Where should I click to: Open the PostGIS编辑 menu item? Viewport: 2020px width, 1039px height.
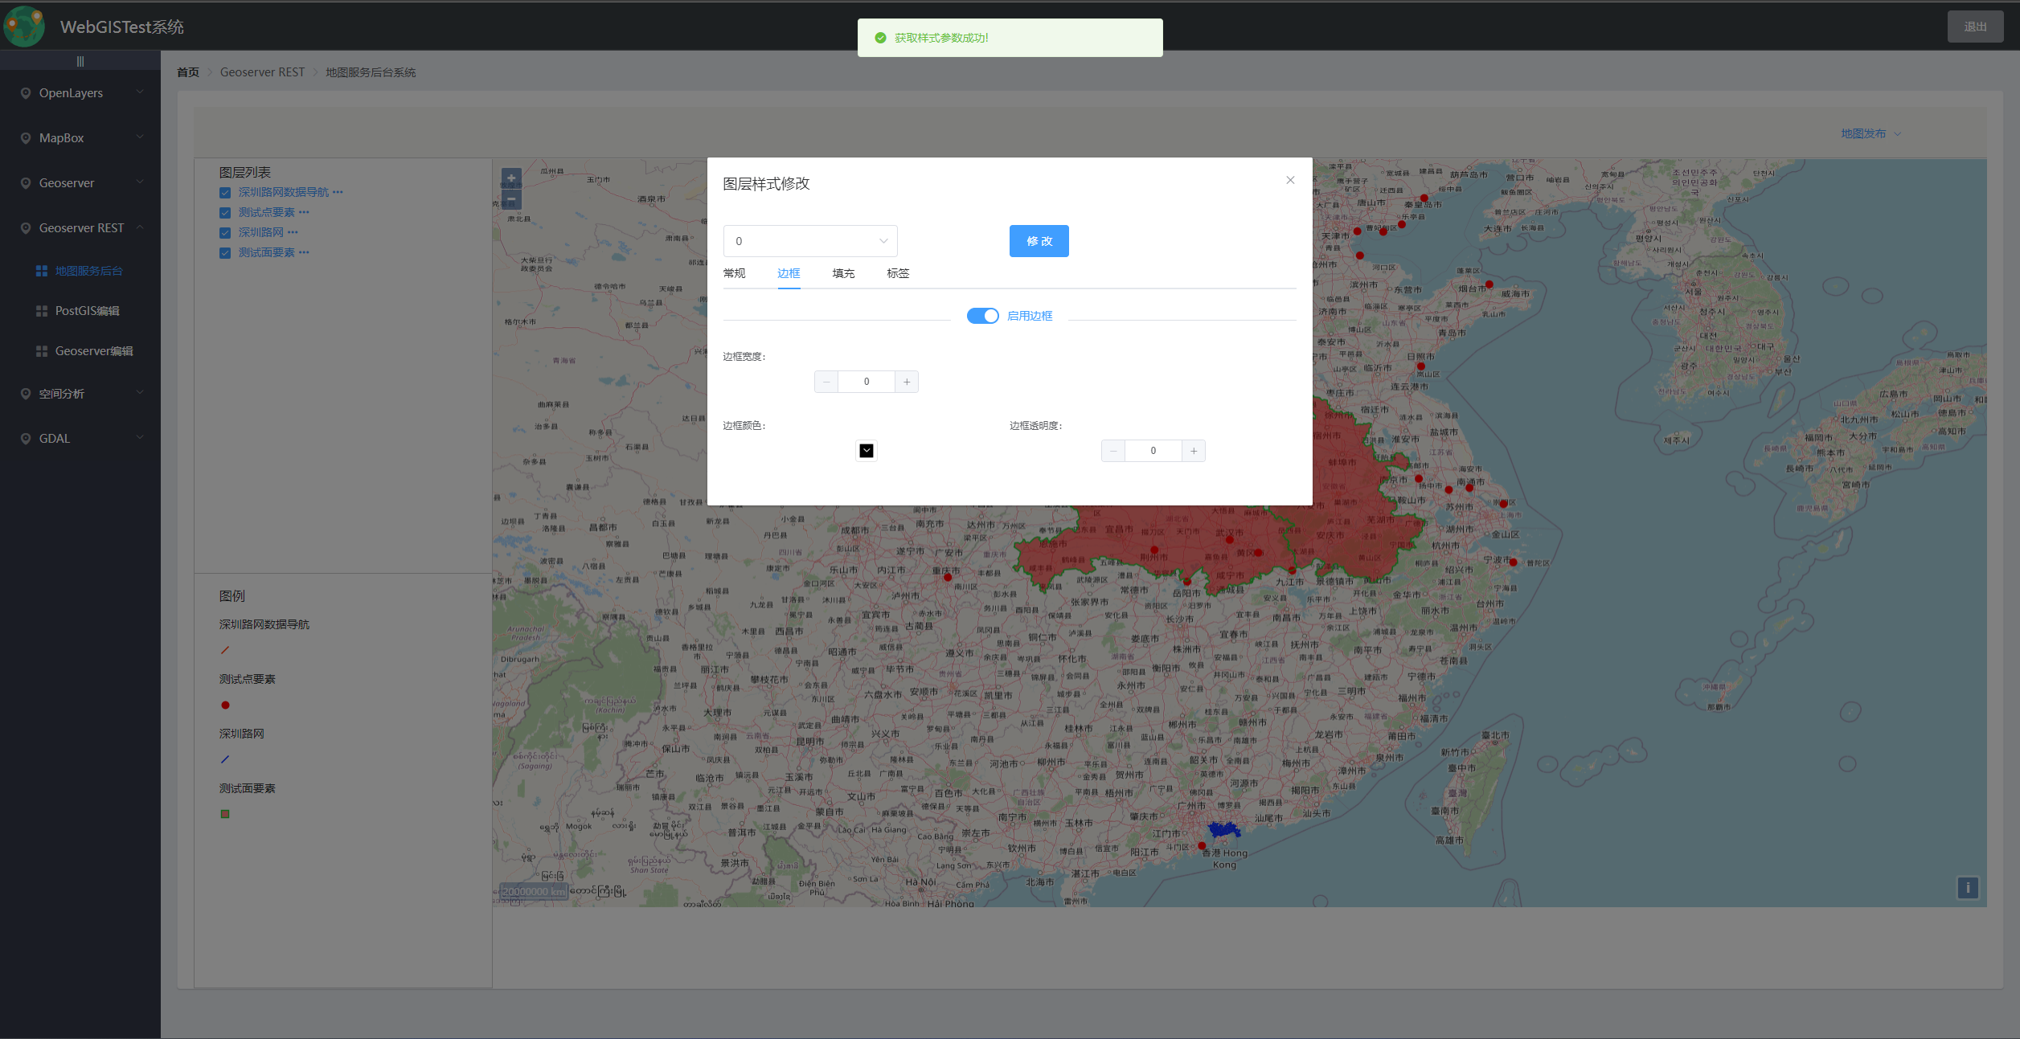80,311
